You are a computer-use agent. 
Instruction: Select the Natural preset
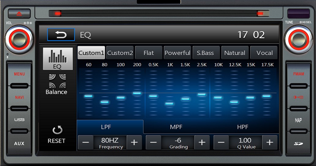pos(235,53)
